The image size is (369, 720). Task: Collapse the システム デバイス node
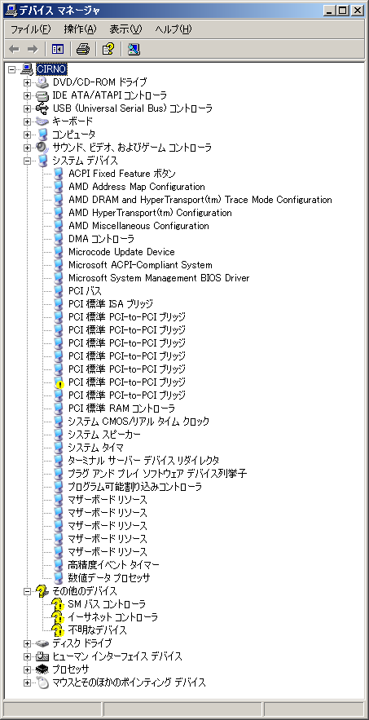pyautogui.click(x=28, y=161)
